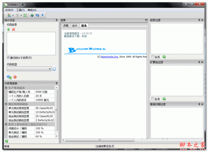Click scroll-up arrow of parameters grid
208x152 pixels.
[x=57, y=88]
